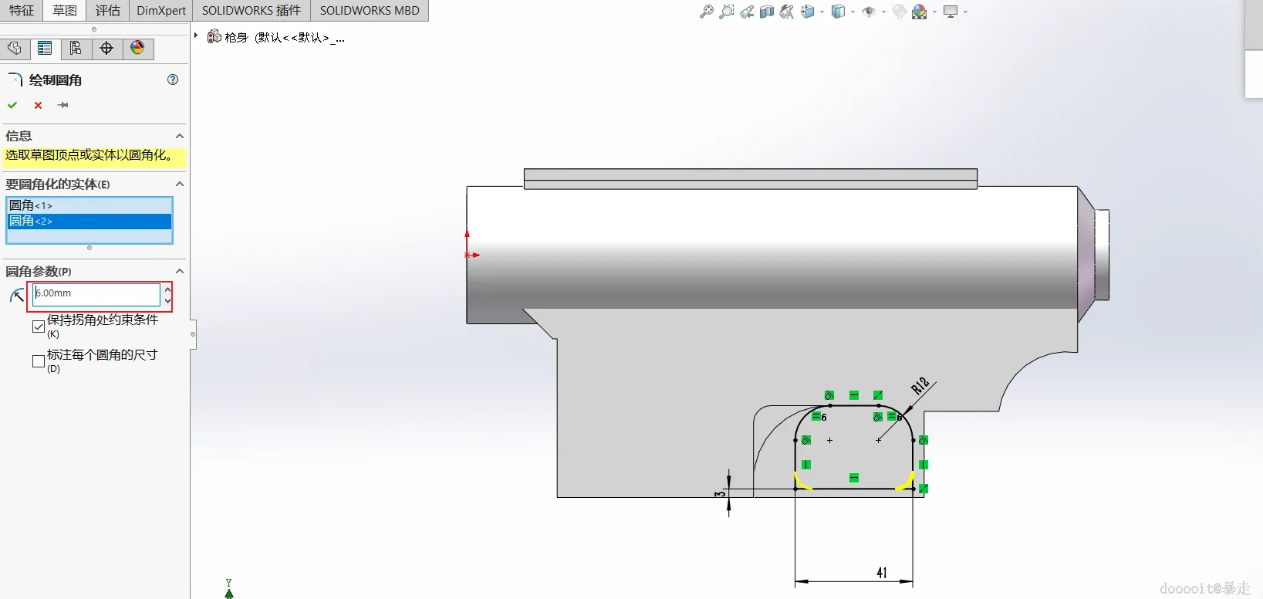Toggle keep constrained corners checkbox

pyautogui.click(x=39, y=327)
